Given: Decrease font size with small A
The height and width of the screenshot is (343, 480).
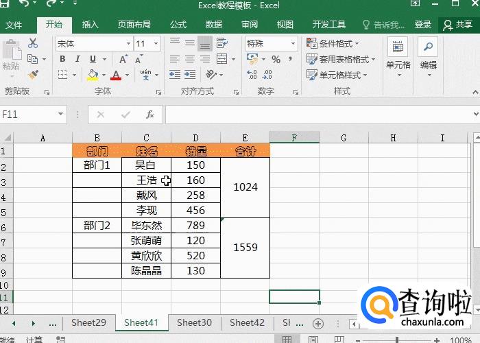Looking at the screenshot, I should [139, 59].
